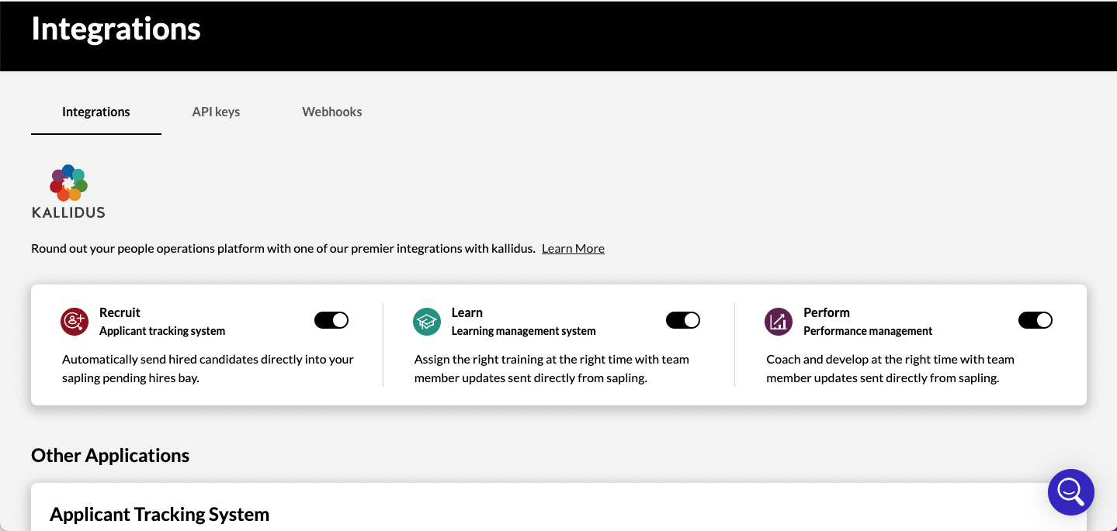The image size is (1117, 531).
Task: Click the Other Applications heading
Action: [110, 455]
